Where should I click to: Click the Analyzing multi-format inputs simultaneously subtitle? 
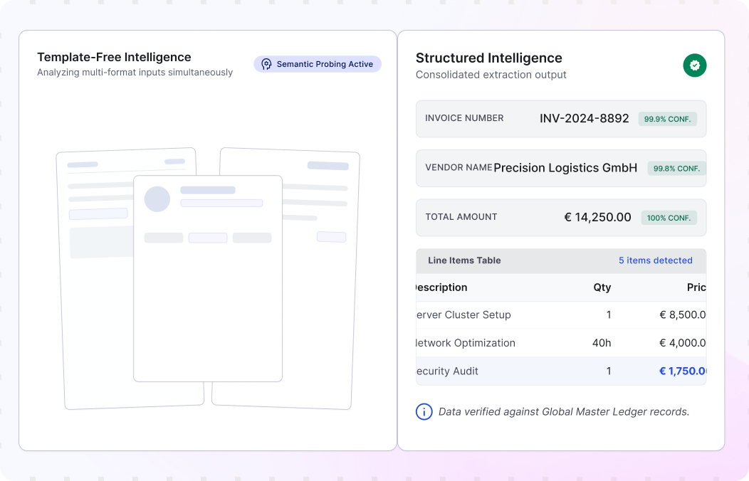(x=135, y=72)
